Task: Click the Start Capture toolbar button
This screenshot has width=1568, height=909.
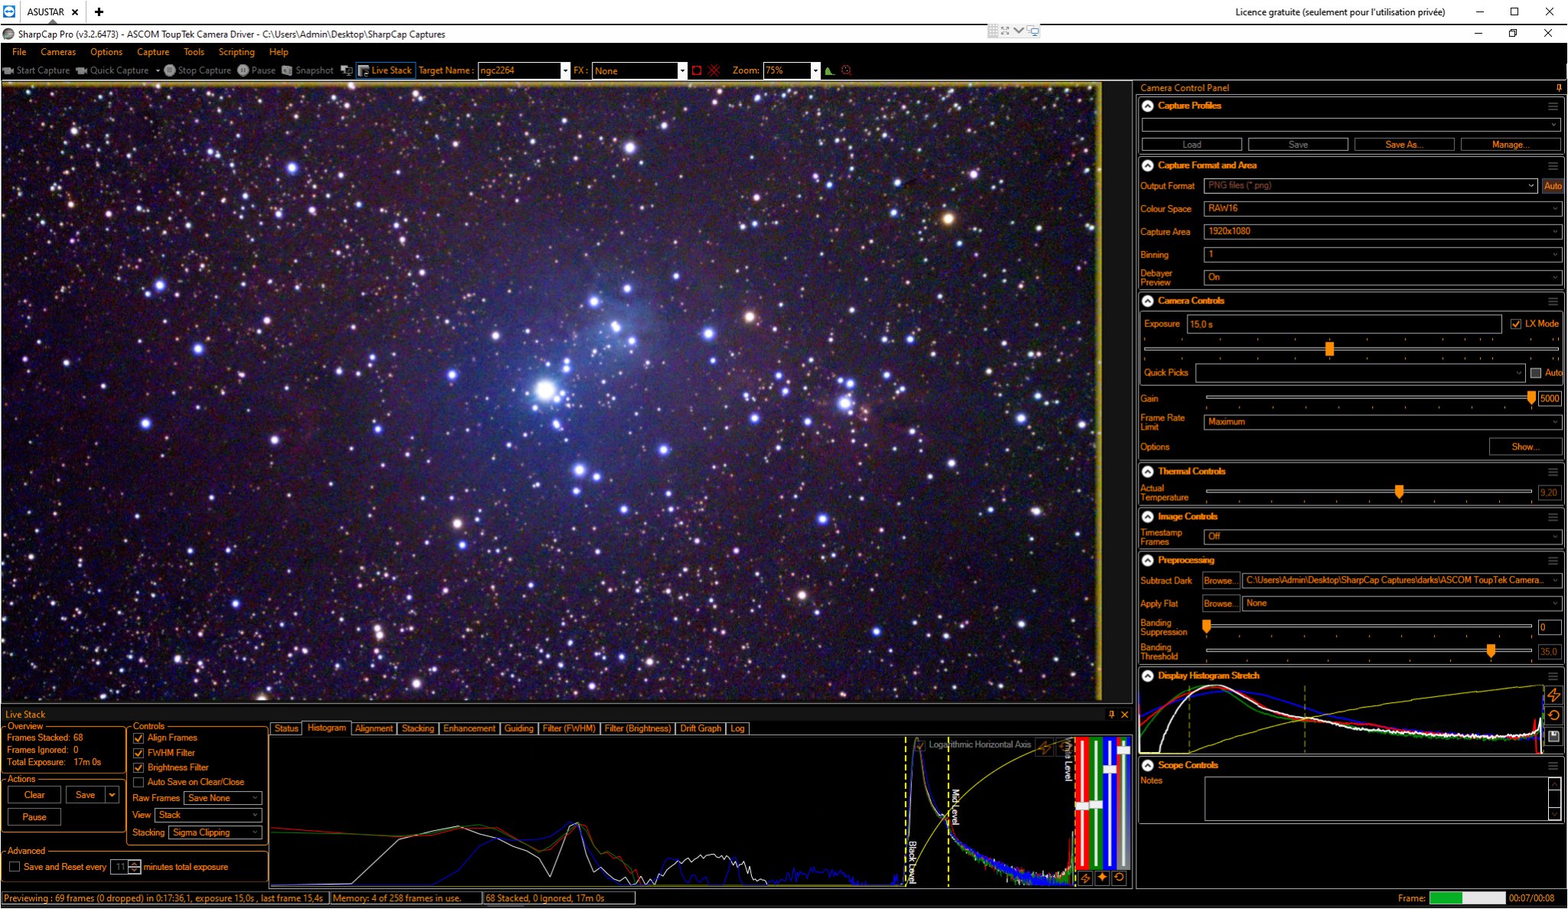Action: [x=37, y=70]
